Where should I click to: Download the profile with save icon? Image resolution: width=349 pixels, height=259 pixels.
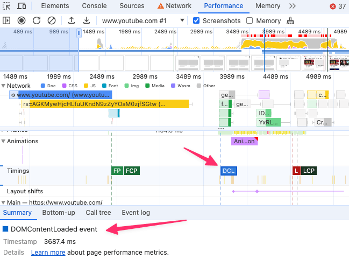(x=86, y=20)
